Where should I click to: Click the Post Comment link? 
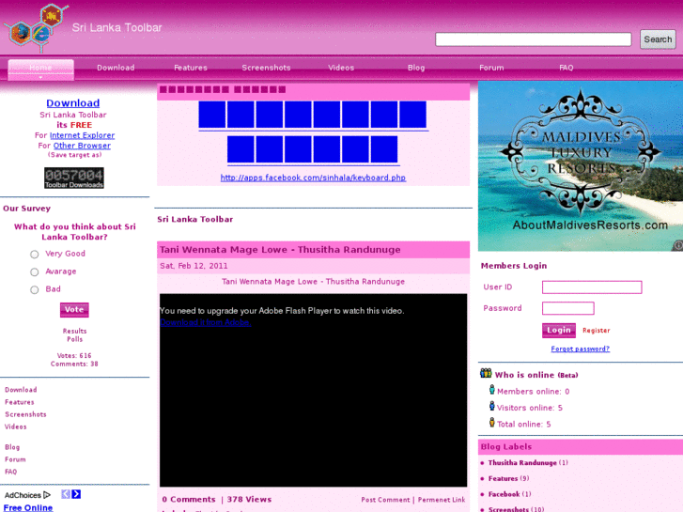[385, 500]
